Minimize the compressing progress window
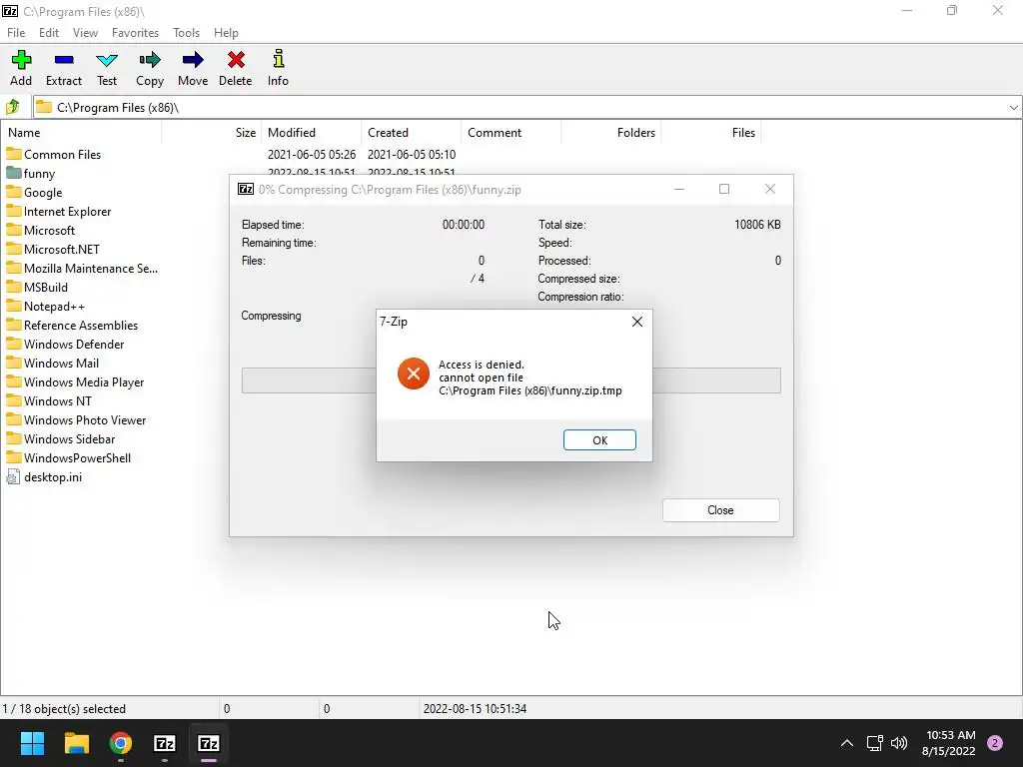This screenshot has height=767, width=1023. (x=679, y=189)
